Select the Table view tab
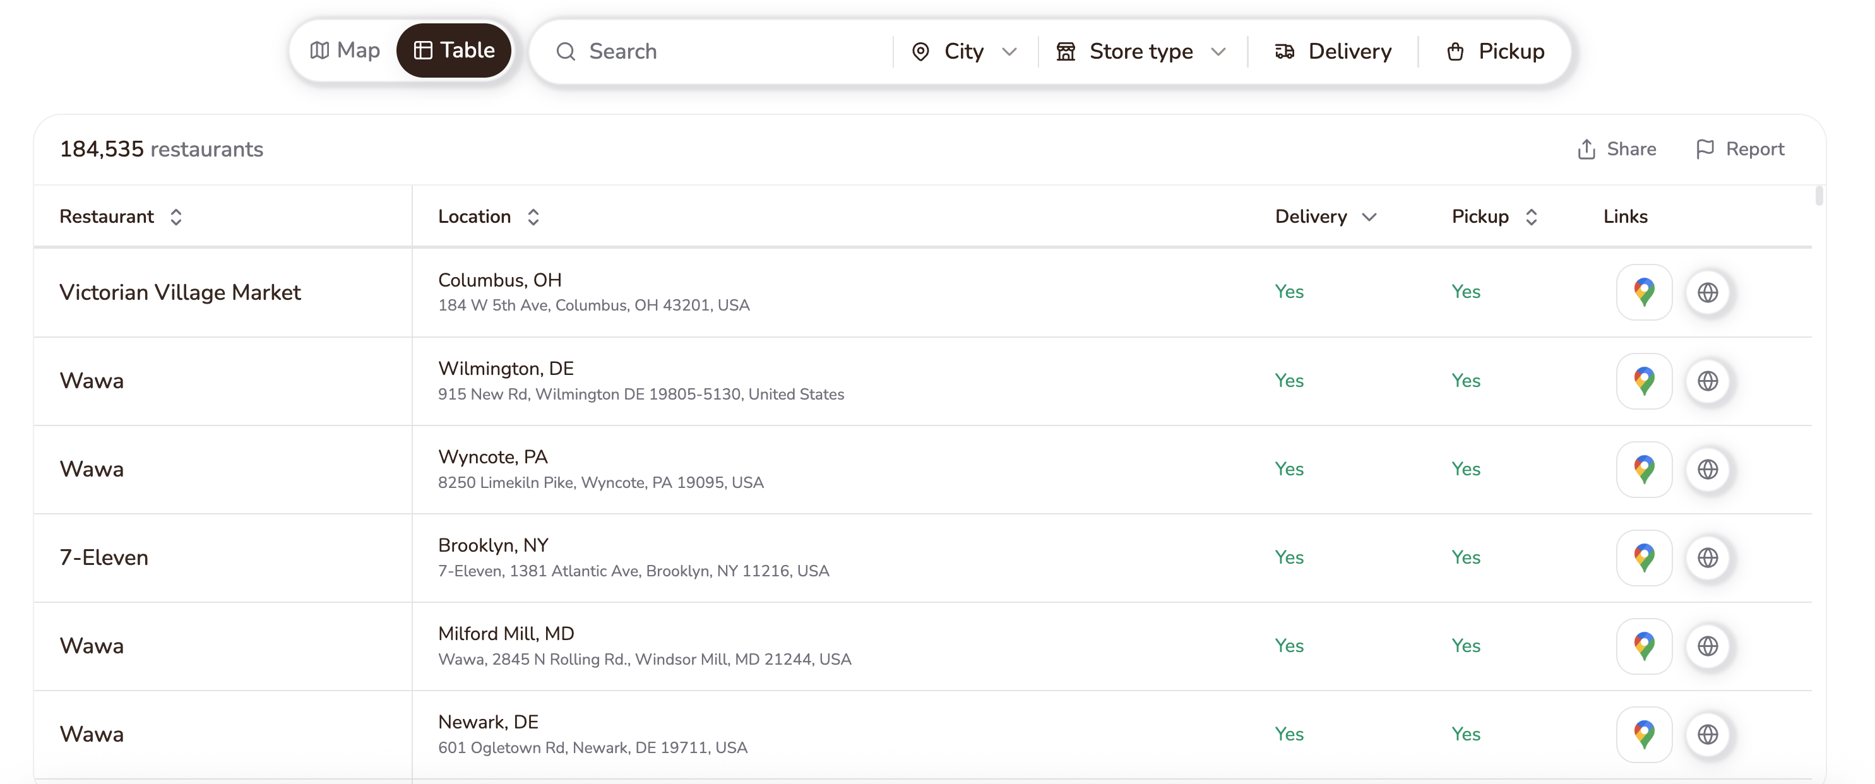Viewport: 1875px width, 784px height. 453,50
